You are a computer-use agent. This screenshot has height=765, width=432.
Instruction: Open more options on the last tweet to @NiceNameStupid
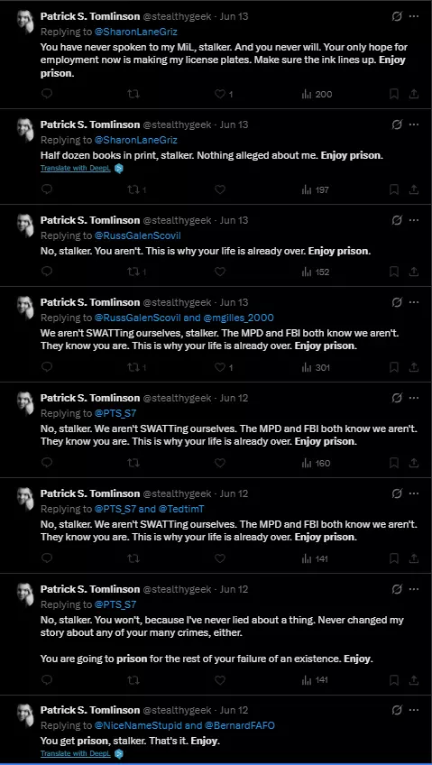click(413, 709)
